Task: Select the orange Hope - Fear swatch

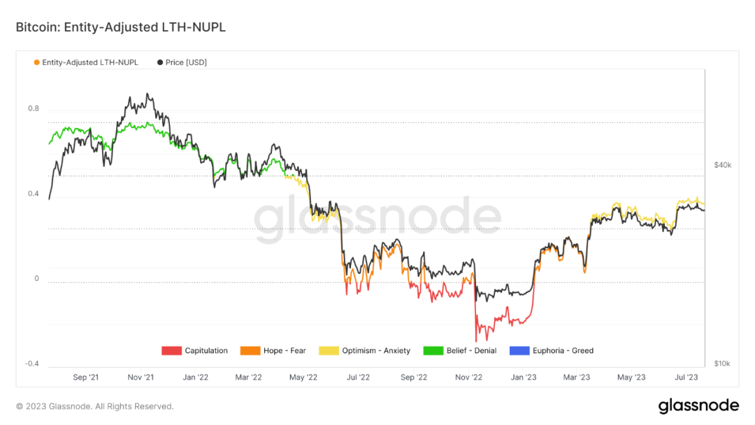Action: point(250,350)
